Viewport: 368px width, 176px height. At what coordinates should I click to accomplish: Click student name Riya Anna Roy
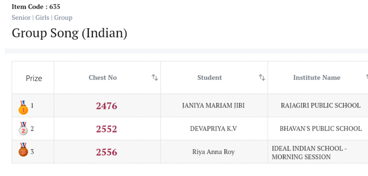tap(213, 152)
